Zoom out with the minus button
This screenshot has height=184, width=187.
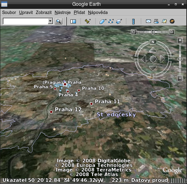(x=180, y=78)
